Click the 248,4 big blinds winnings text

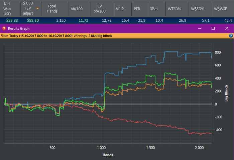click(x=100, y=36)
